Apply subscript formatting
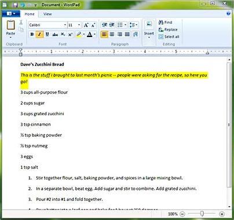 [x=63, y=34]
